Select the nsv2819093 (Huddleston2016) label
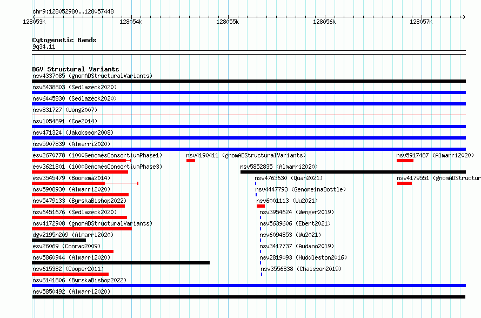This screenshot has height=318, width=481. 303,257
